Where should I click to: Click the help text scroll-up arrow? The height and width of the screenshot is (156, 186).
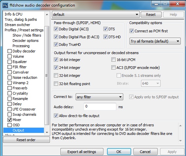(x=180, y=126)
